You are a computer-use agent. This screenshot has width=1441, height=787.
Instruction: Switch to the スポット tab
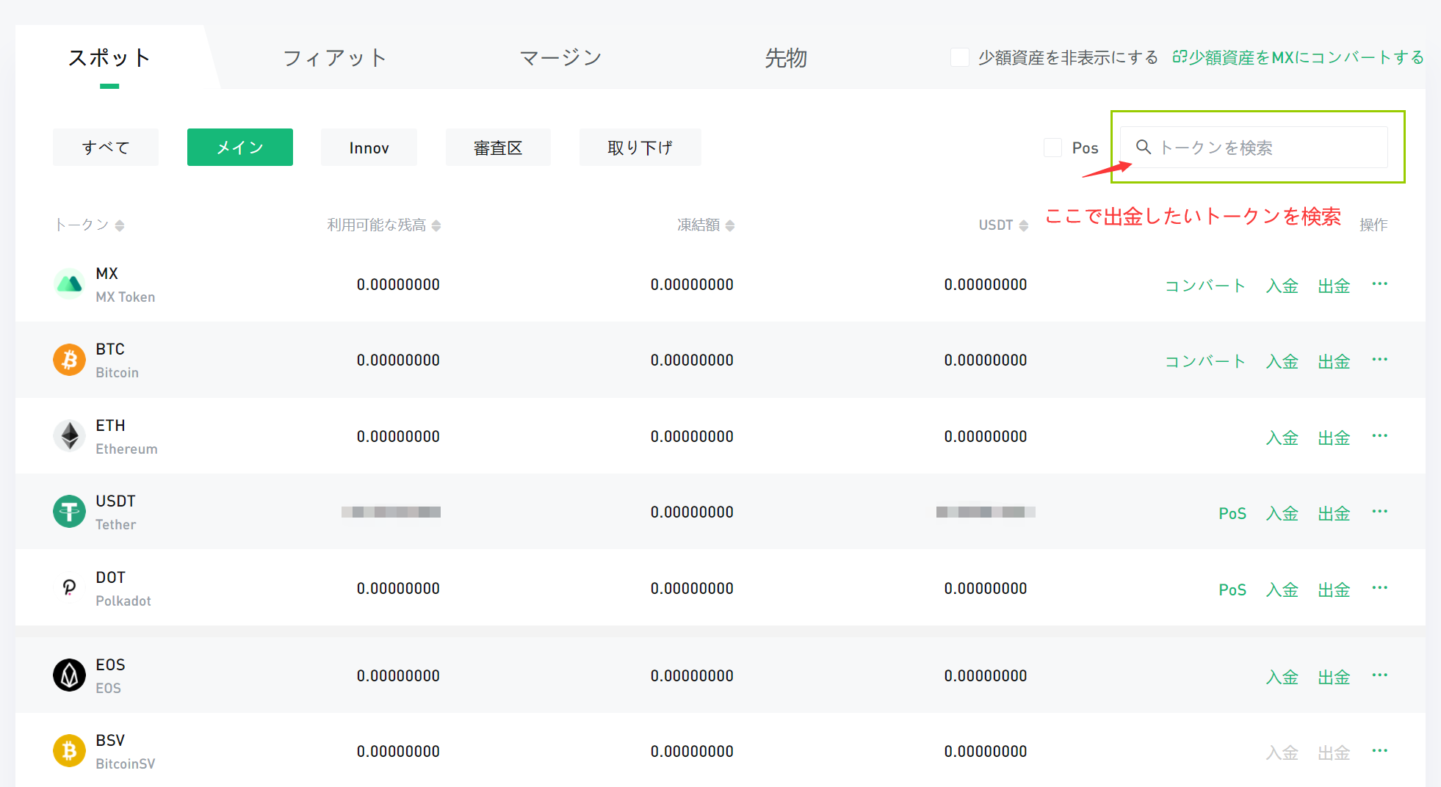pos(109,57)
